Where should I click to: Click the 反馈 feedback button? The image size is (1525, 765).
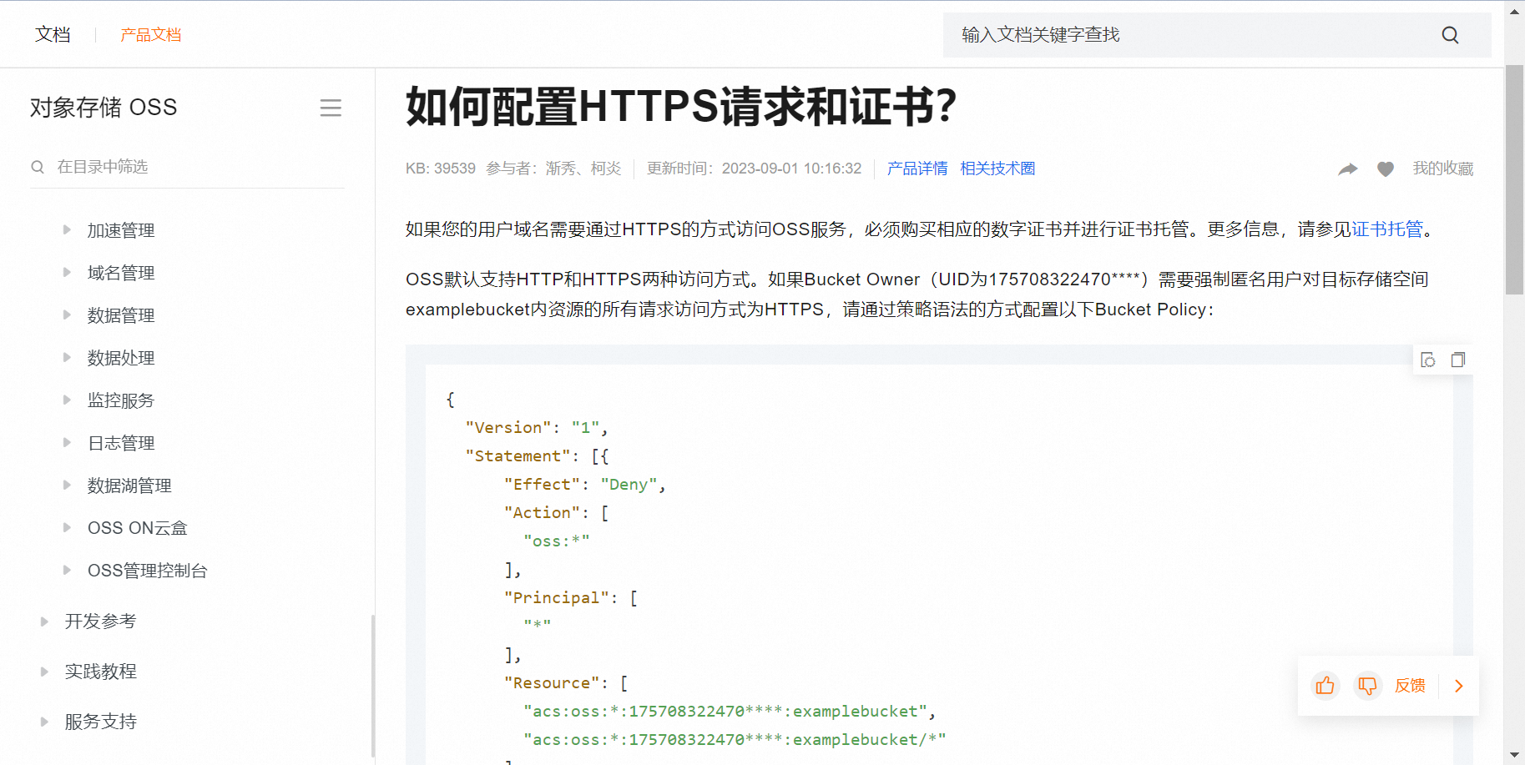(x=1410, y=686)
